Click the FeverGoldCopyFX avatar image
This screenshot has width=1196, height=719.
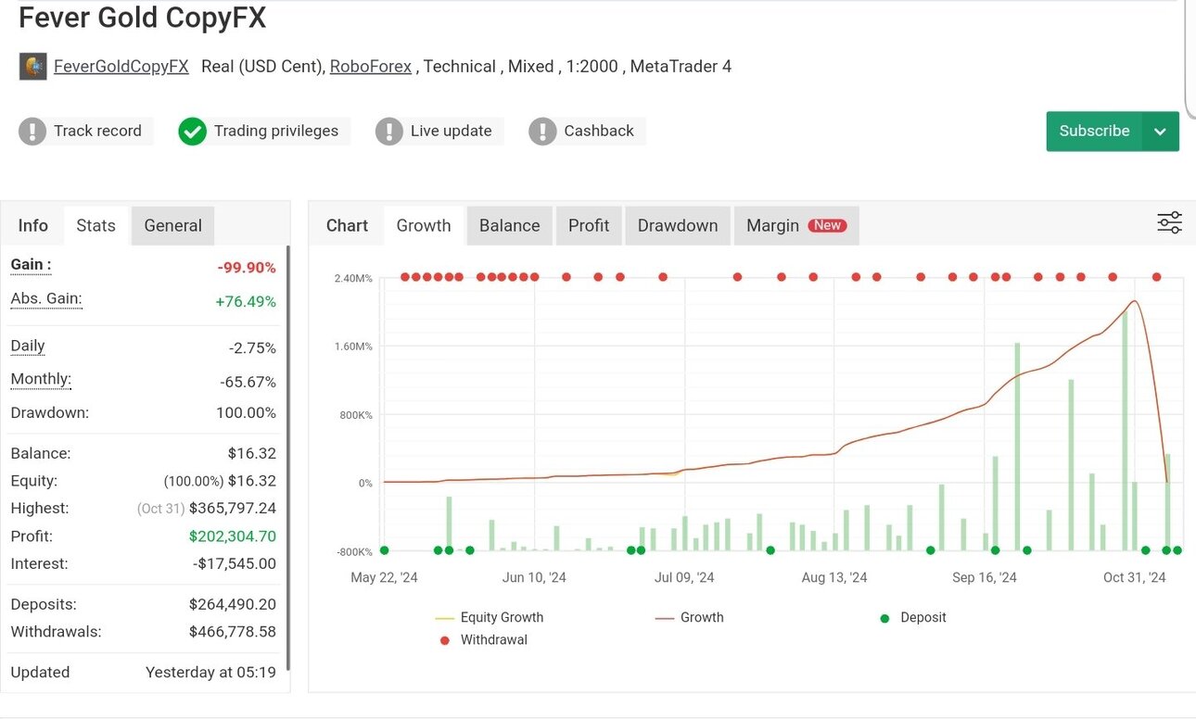pyautogui.click(x=32, y=67)
